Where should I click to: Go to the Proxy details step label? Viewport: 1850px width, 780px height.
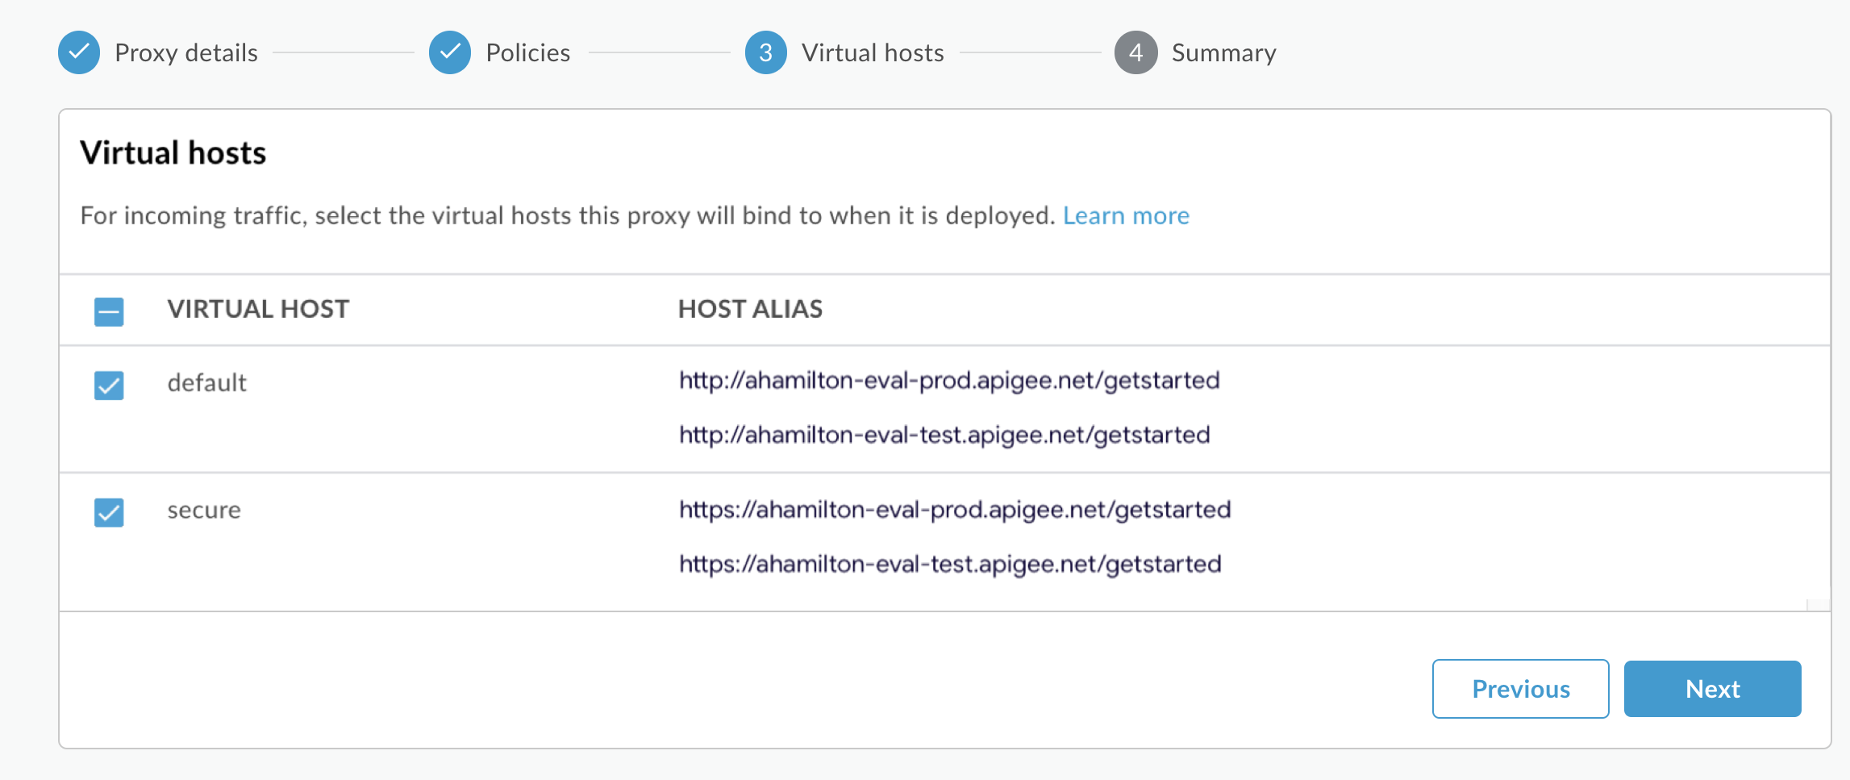[186, 52]
